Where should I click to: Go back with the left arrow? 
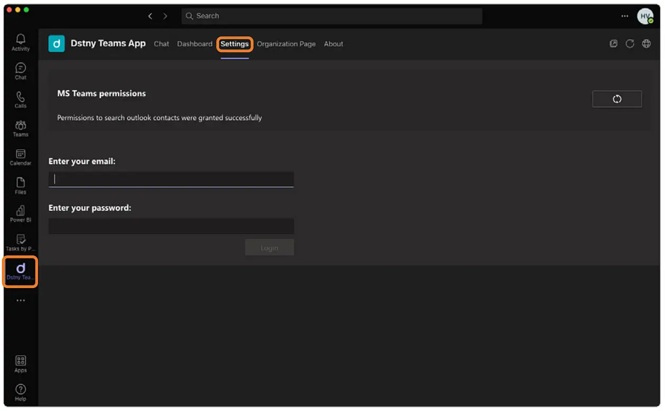pyautogui.click(x=150, y=16)
